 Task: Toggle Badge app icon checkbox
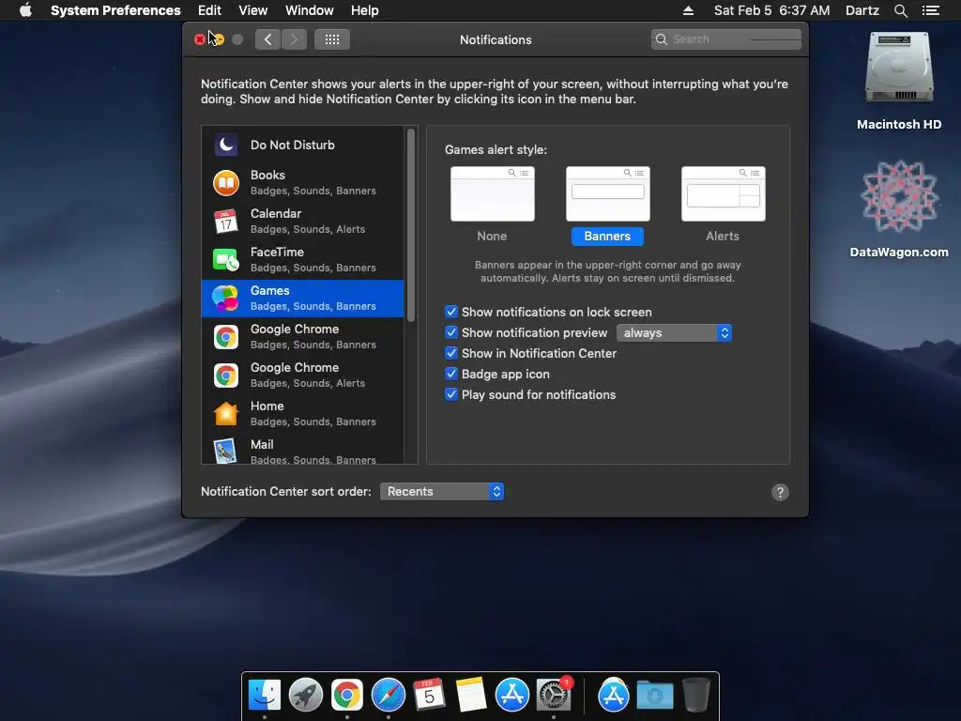[x=451, y=374]
